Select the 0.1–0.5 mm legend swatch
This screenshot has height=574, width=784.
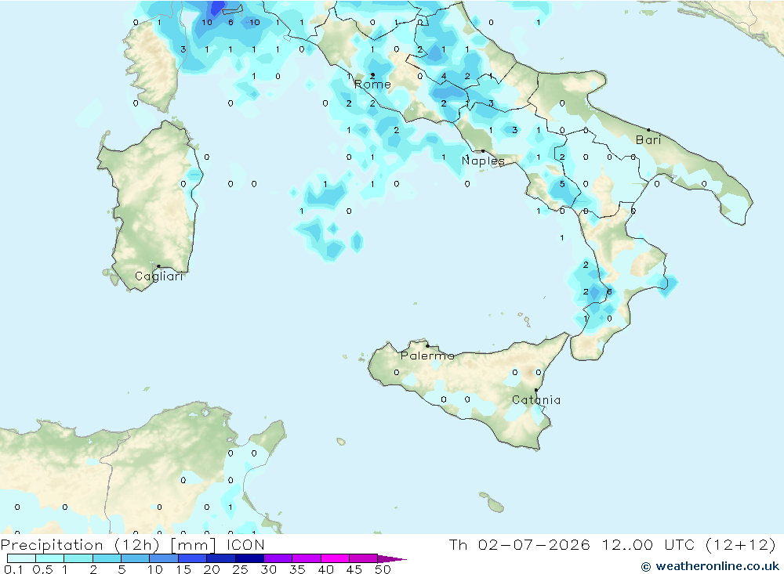pyautogui.click(x=21, y=558)
